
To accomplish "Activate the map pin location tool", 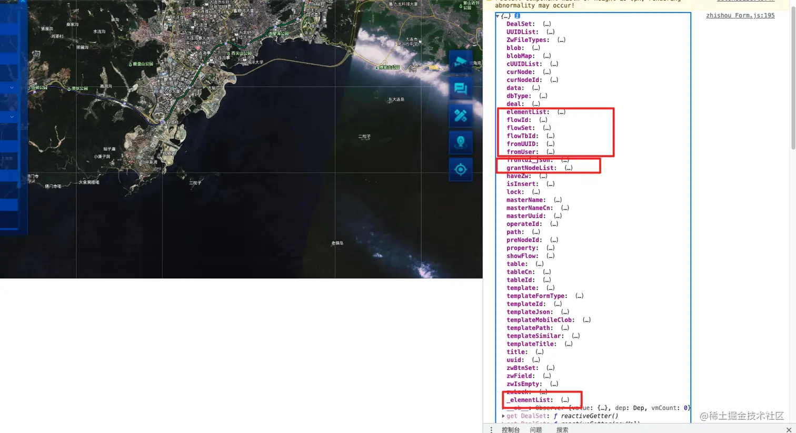I will point(460,142).
